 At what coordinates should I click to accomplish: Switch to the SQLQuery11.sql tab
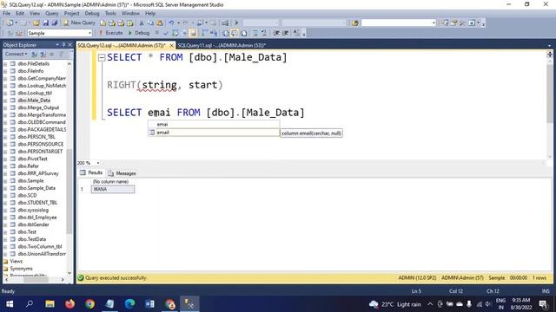[222, 45]
